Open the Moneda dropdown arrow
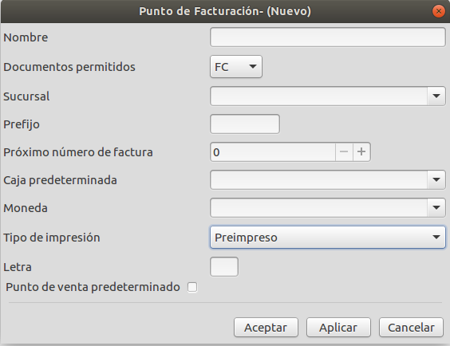Image resolution: width=450 pixels, height=346 pixels. coord(436,207)
